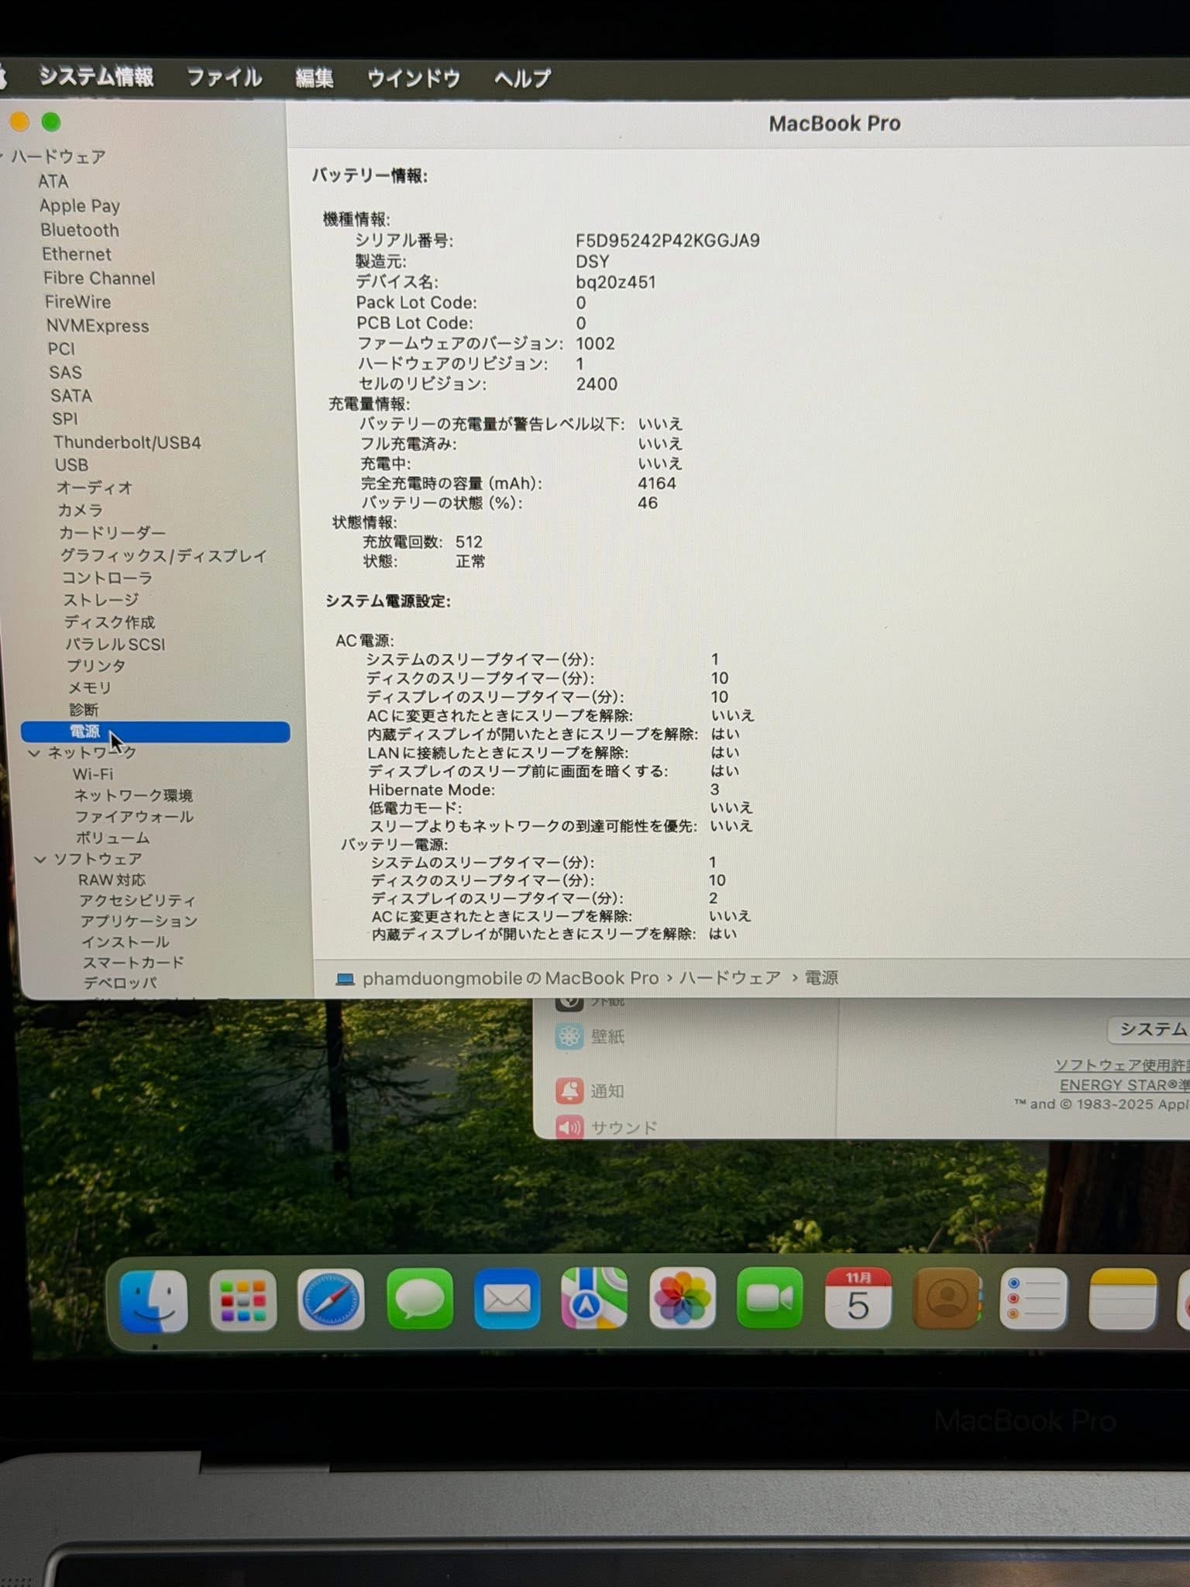Viewport: 1190px width, 1587px height.
Task: Open Maps from the Dock
Action: click(594, 1299)
